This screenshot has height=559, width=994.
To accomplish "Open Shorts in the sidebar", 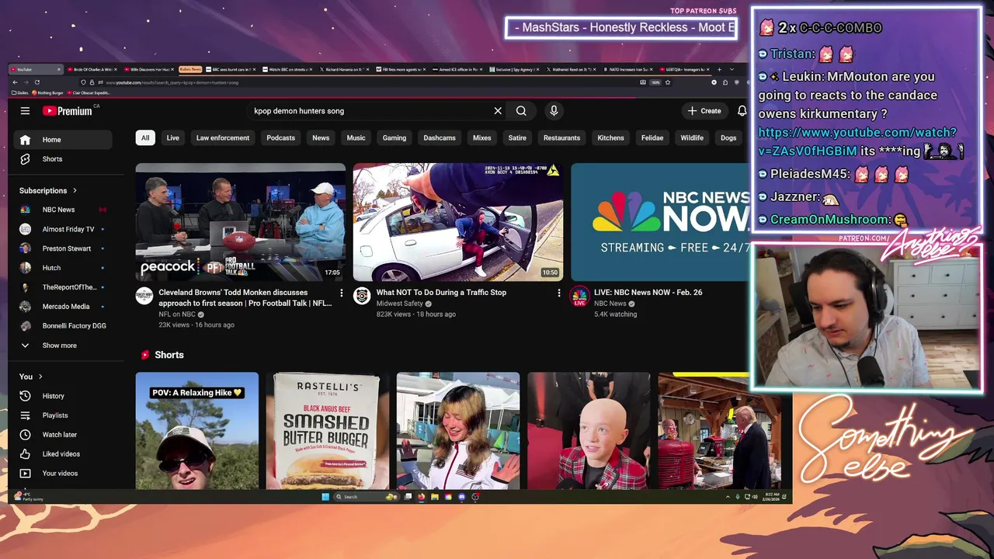I will 63,159.
